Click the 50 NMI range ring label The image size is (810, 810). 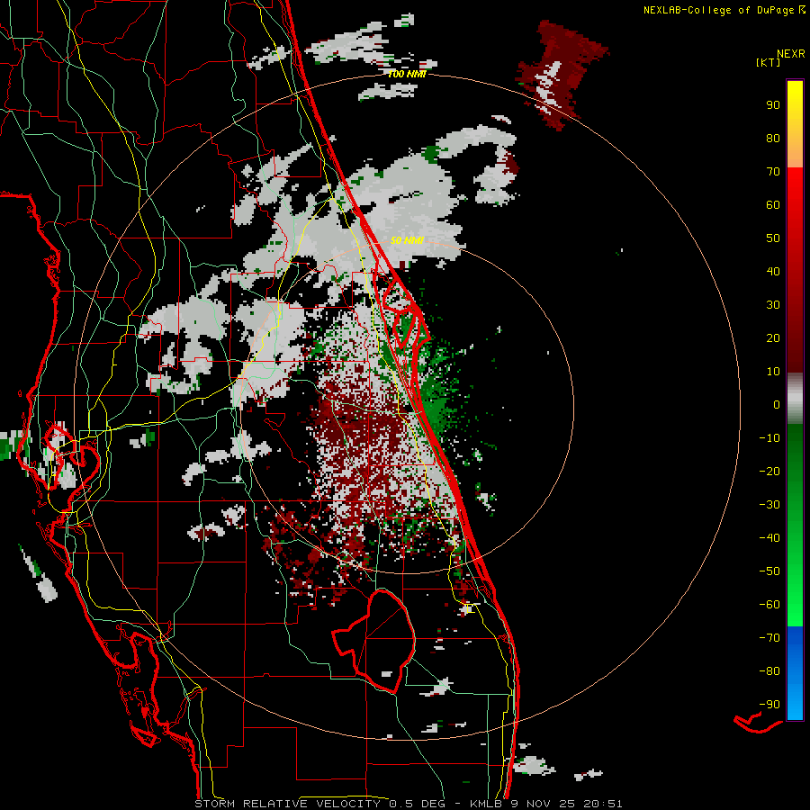point(407,240)
